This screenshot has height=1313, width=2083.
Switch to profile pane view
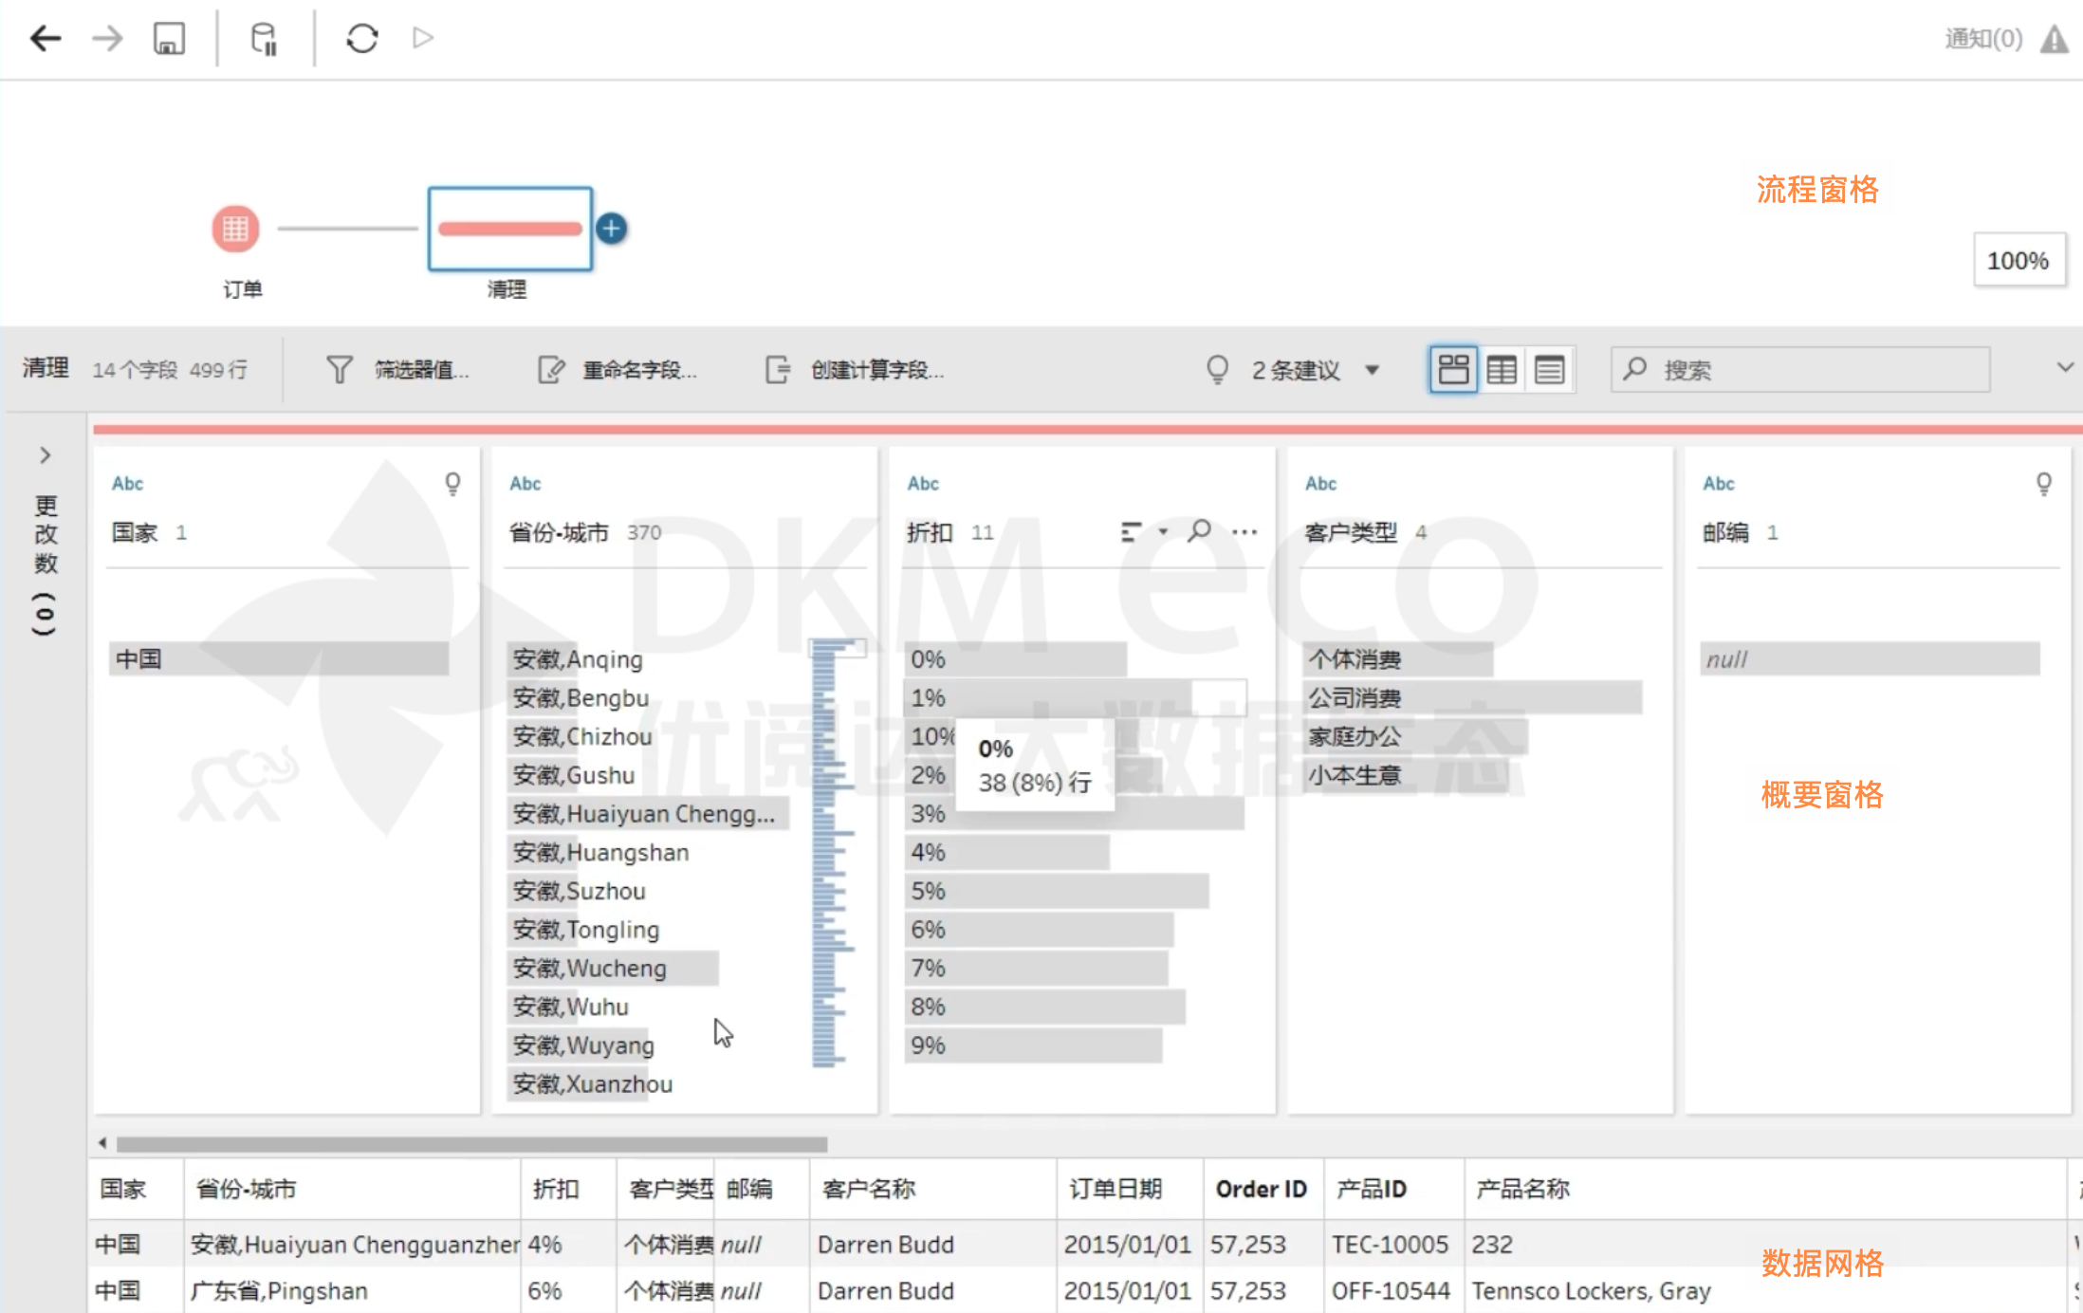(1452, 369)
